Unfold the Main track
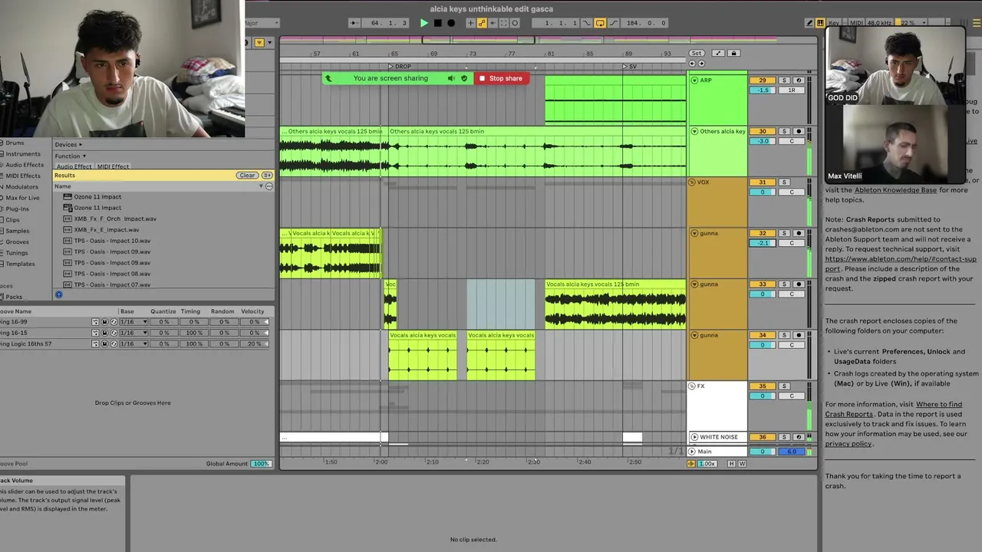 click(692, 452)
